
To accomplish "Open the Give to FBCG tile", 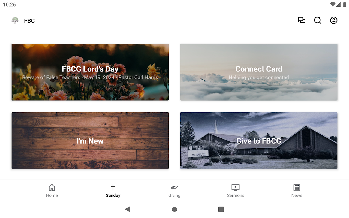I will [259, 141].
